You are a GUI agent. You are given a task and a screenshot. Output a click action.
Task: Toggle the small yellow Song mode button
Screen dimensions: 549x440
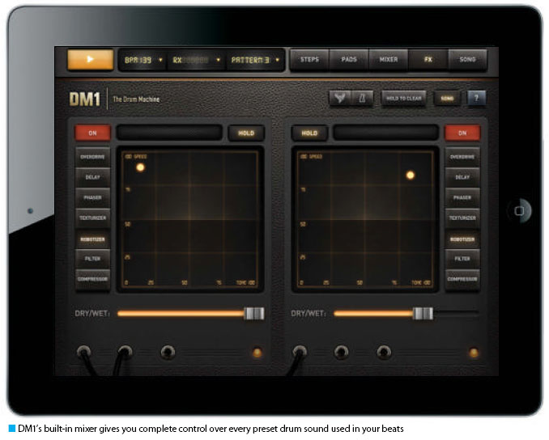[x=447, y=99]
